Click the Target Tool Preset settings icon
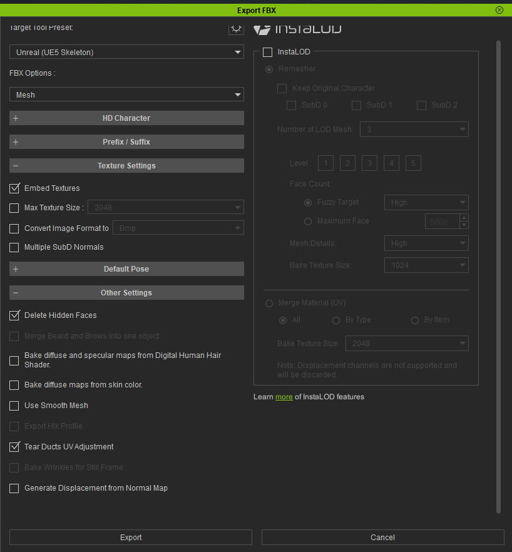 coord(236,29)
